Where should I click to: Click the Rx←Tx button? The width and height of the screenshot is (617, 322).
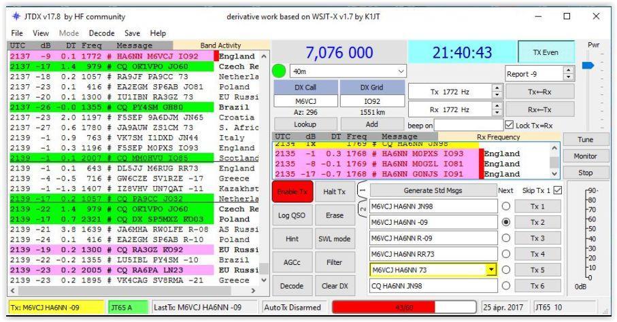(539, 109)
